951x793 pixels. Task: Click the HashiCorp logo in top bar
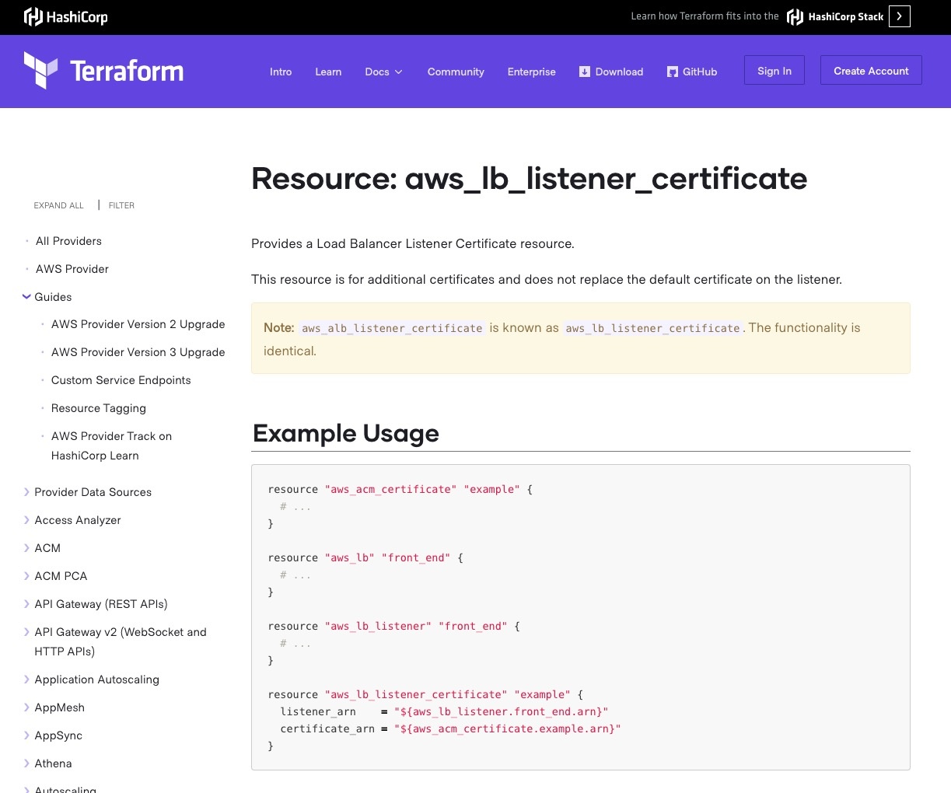coord(66,17)
